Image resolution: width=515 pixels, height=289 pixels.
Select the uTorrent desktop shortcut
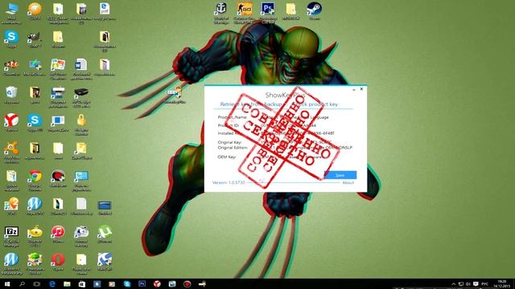coord(105,234)
